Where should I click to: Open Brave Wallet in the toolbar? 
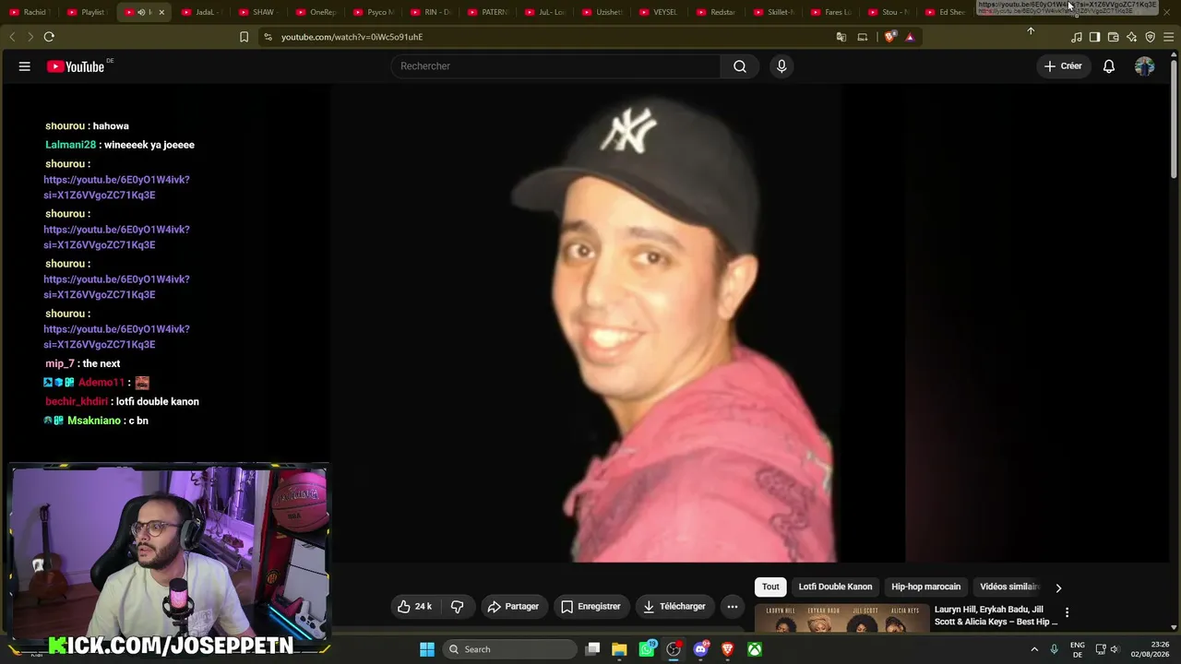click(x=1114, y=37)
